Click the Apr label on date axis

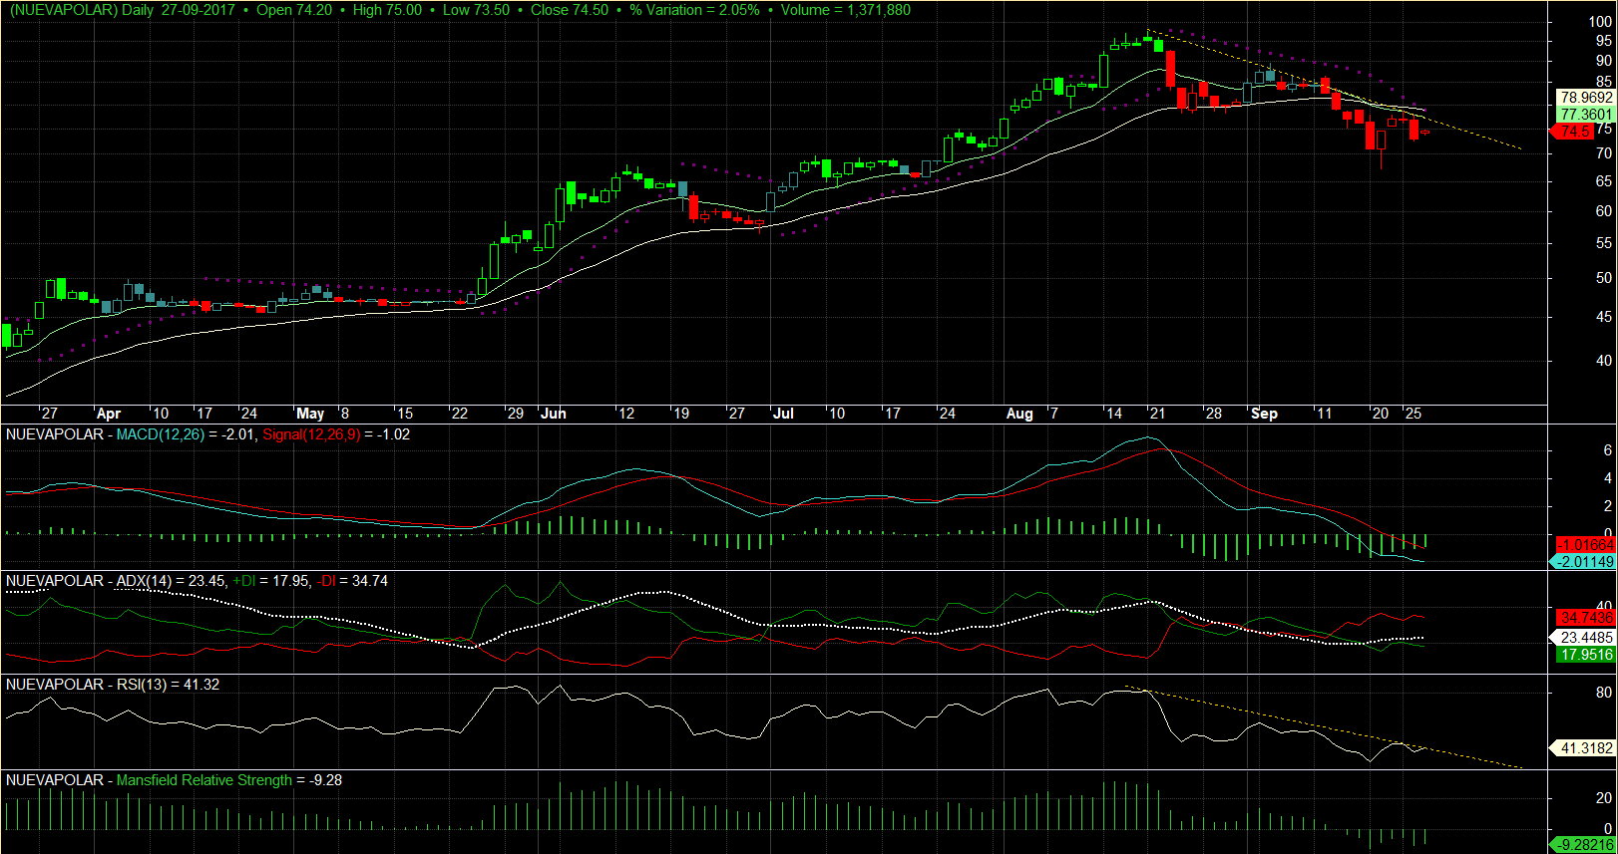109,414
